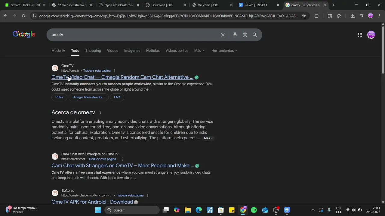Open Microsoft Edge from the taskbar
385x216 pixels.
click(x=199, y=210)
